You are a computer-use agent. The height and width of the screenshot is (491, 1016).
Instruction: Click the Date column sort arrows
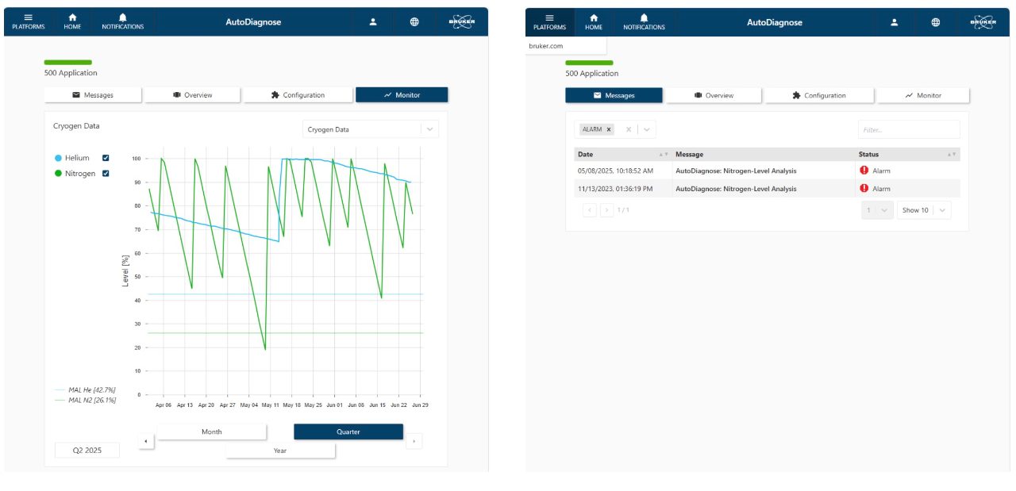[664, 155]
